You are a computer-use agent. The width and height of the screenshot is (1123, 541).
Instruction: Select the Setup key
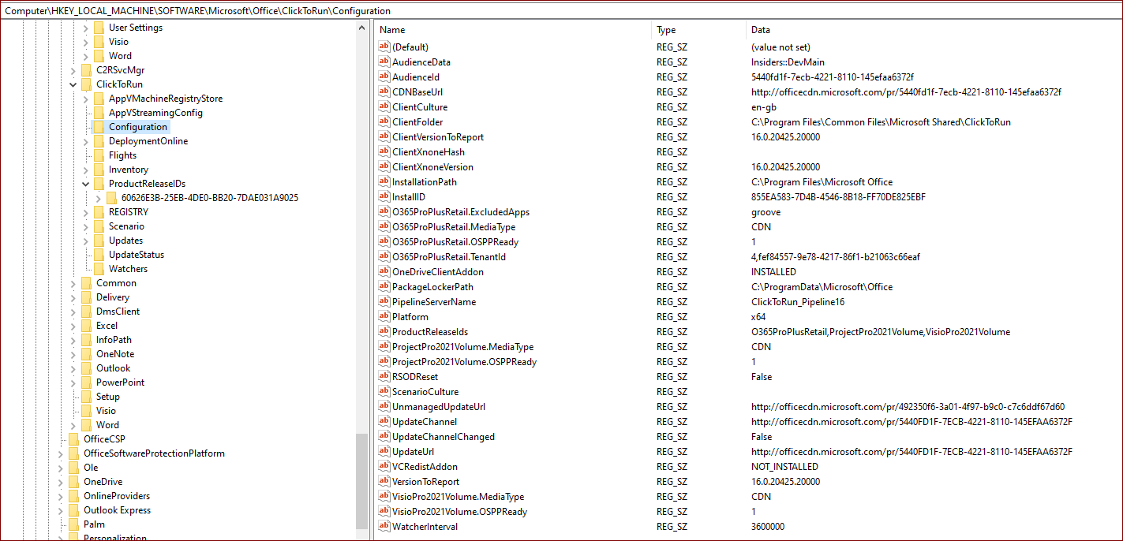click(x=108, y=397)
